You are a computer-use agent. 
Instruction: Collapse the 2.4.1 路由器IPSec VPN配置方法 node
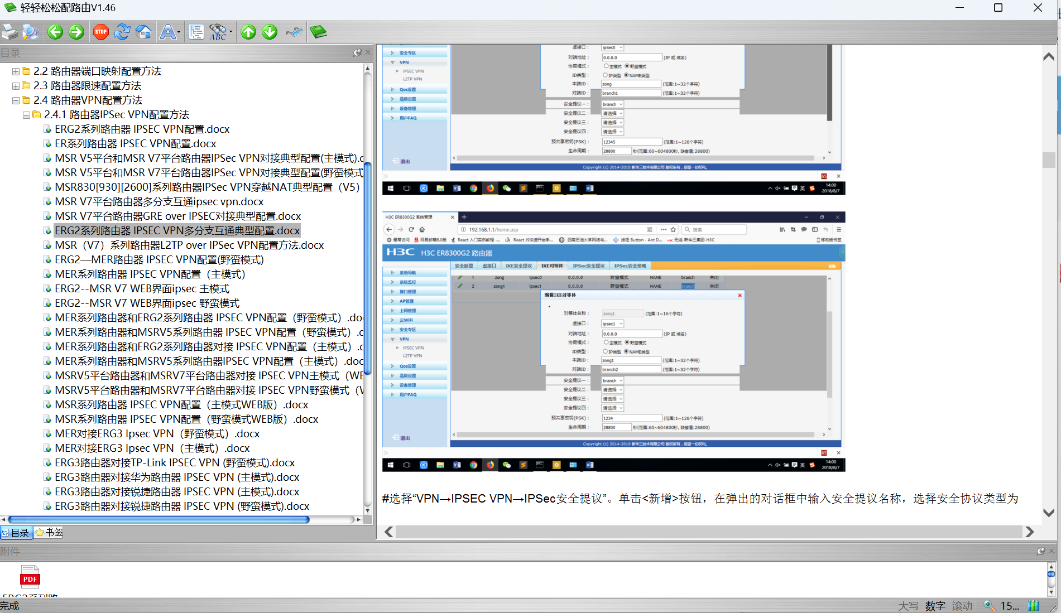[26, 115]
